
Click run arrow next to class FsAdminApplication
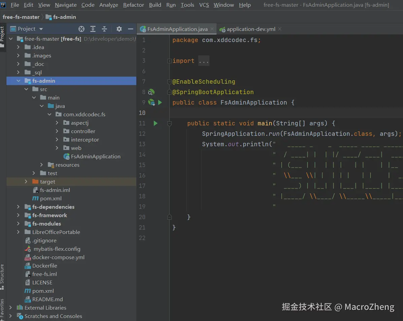tap(160, 103)
